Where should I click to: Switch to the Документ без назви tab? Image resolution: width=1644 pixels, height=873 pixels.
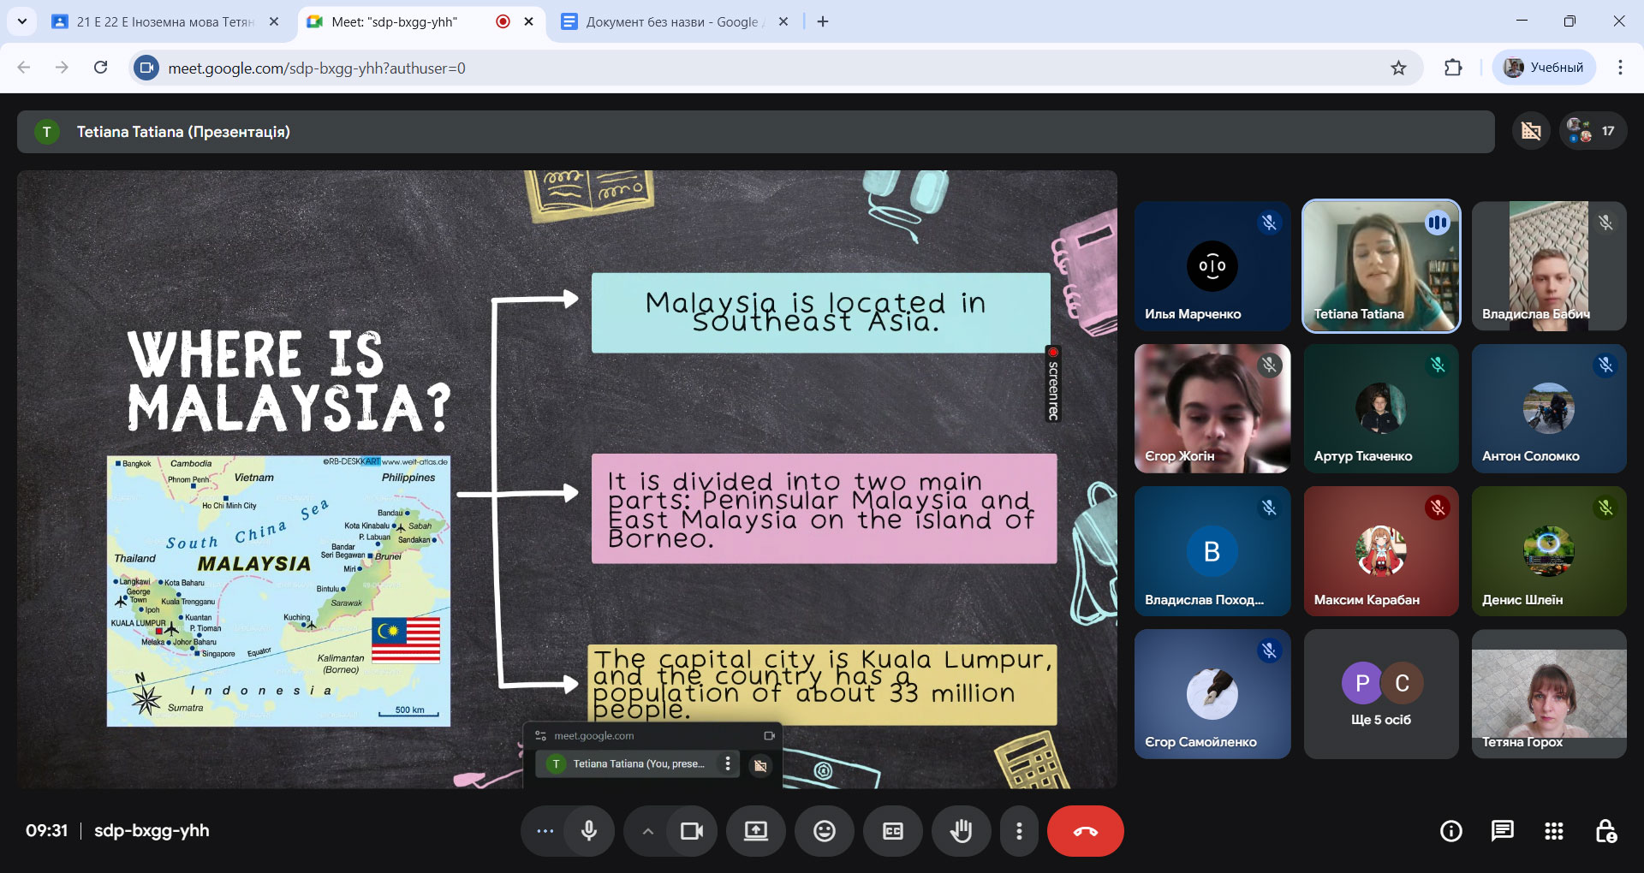[670, 22]
